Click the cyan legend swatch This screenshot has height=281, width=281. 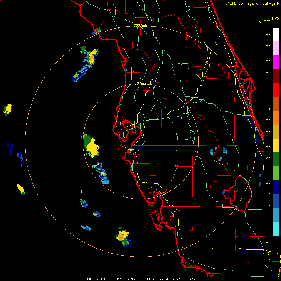pyautogui.click(x=276, y=229)
